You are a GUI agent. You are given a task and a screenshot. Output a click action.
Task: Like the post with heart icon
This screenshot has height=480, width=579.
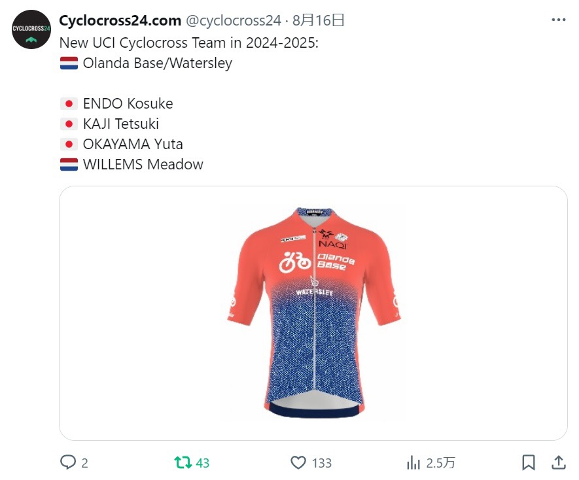coord(298,462)
